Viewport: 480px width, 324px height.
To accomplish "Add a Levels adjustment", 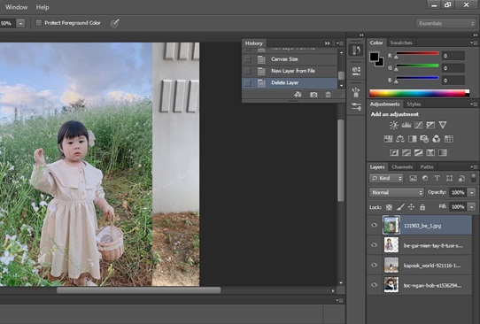I will [406, 125].
